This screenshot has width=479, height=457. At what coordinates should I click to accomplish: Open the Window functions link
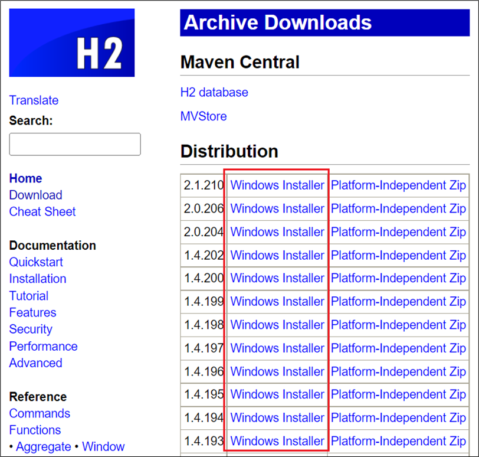pos(104,446)
